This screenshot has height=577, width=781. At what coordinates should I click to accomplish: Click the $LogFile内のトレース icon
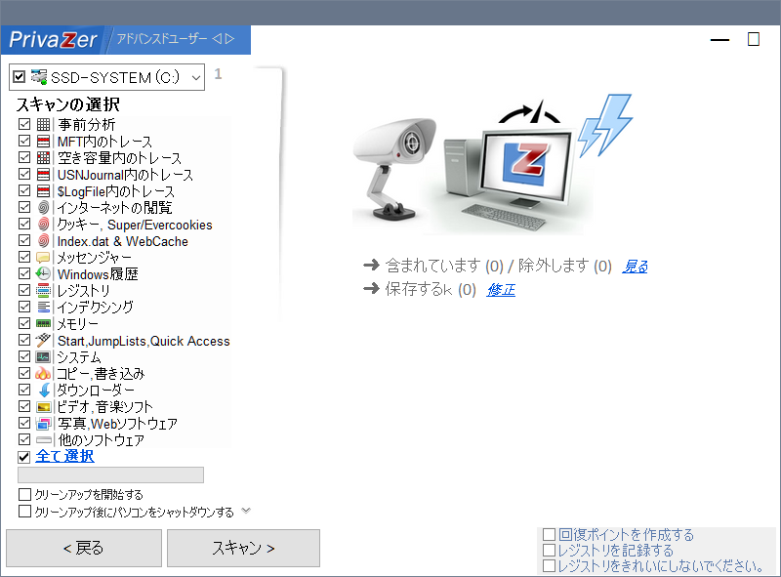[43, 190]
